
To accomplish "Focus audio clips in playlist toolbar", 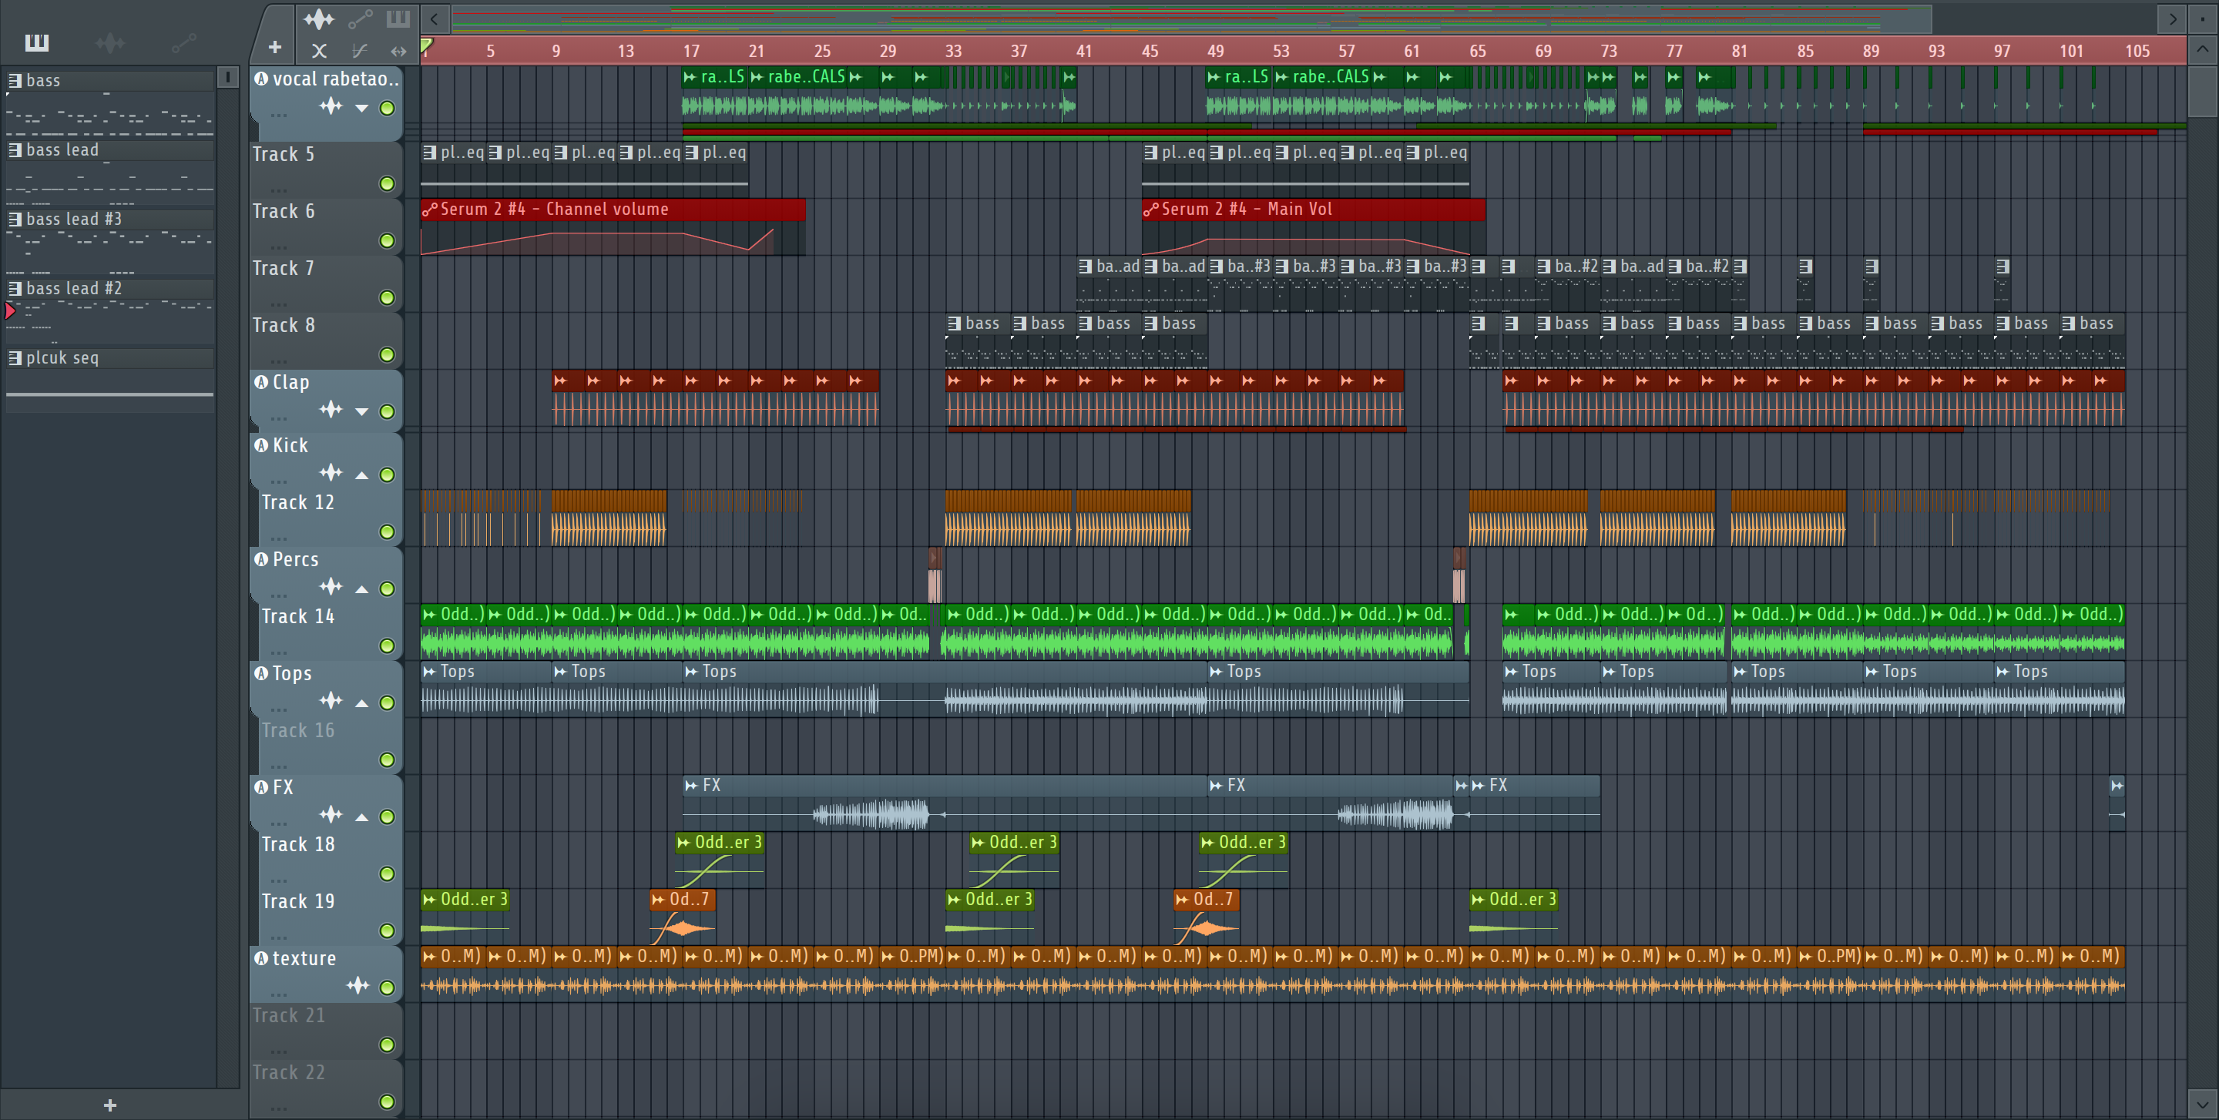I will coord(319,18).
